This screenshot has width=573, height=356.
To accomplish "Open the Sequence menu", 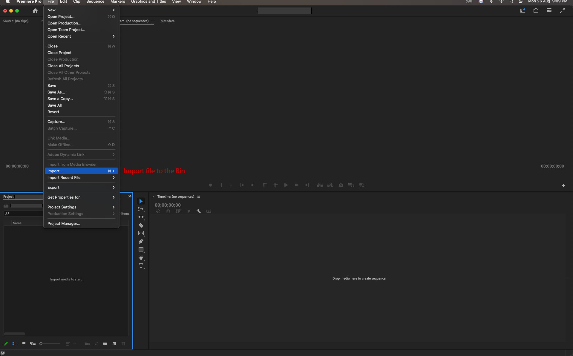I will (95, 2).
